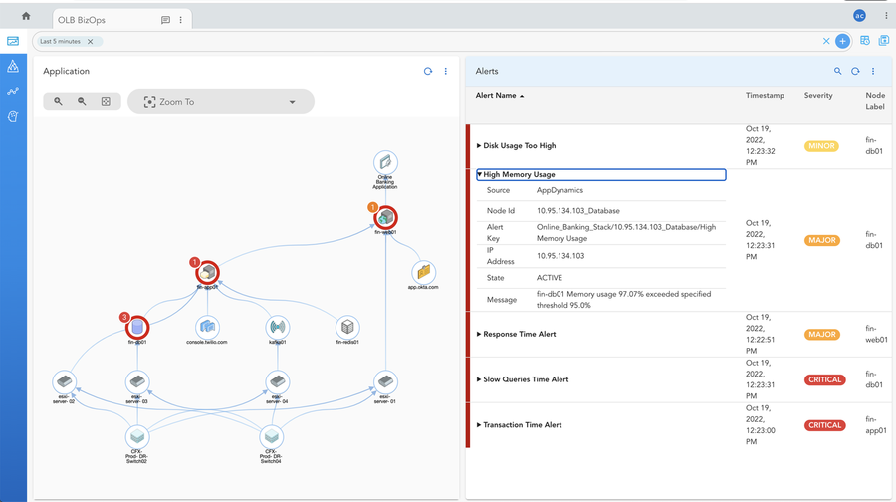Refresh the Application panel
The image size is (896, 502).
427,71
